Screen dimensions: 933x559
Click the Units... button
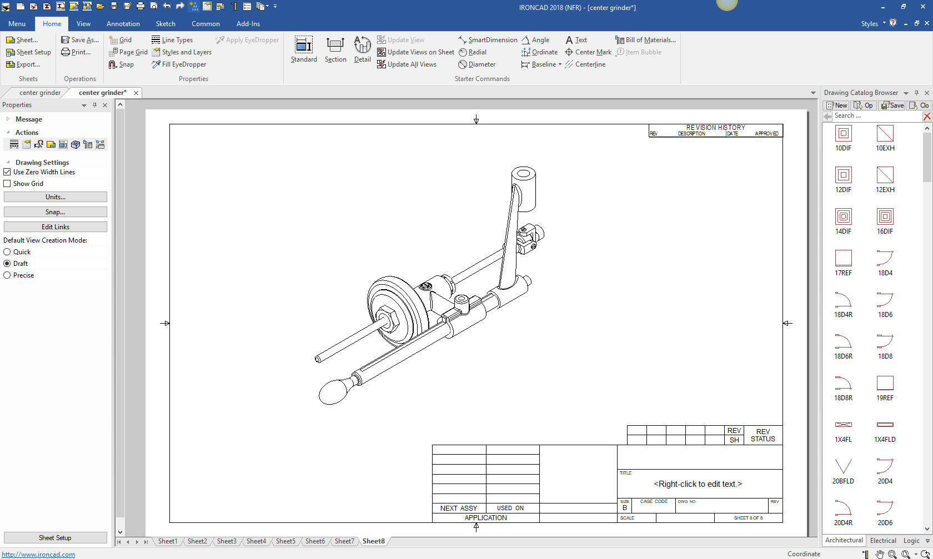point(56,197)
